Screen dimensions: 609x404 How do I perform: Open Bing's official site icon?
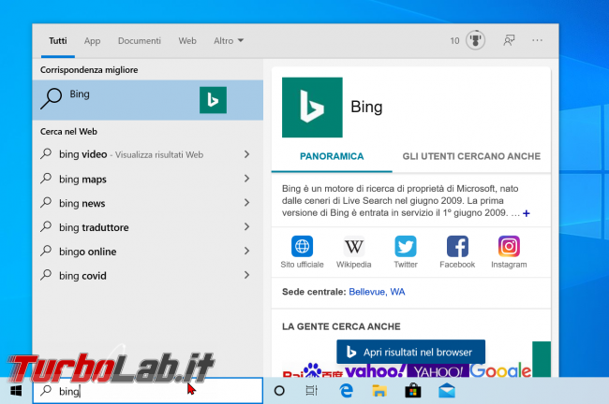[303, 246]
